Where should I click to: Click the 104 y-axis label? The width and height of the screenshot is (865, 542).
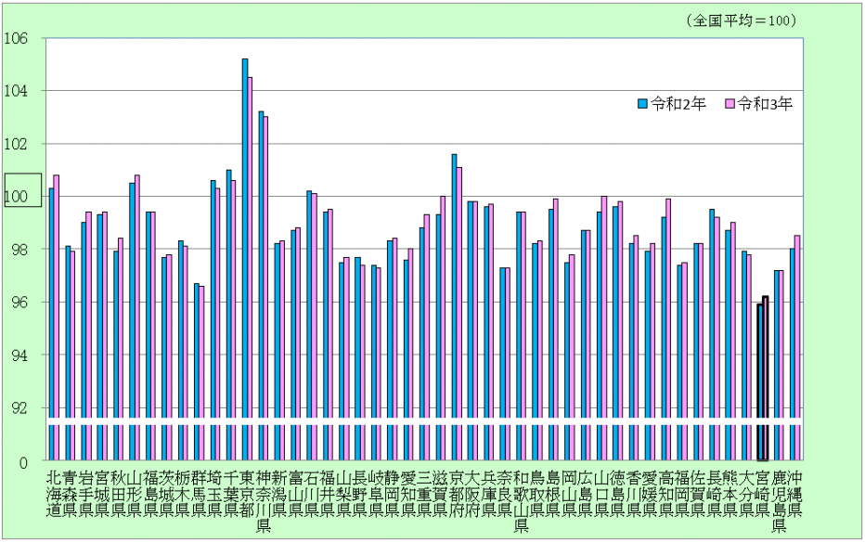(x=16, y=91)
